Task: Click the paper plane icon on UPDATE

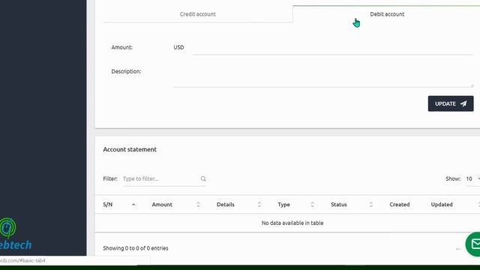Action: (463, 103)
